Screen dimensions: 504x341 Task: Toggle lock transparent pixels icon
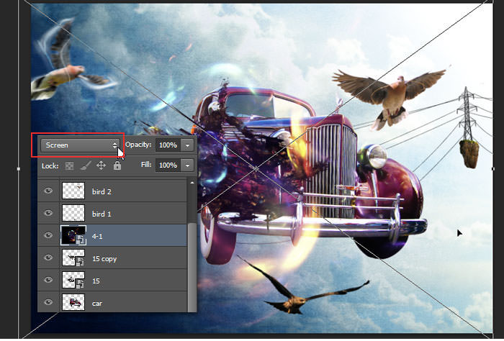pos(69,165)
